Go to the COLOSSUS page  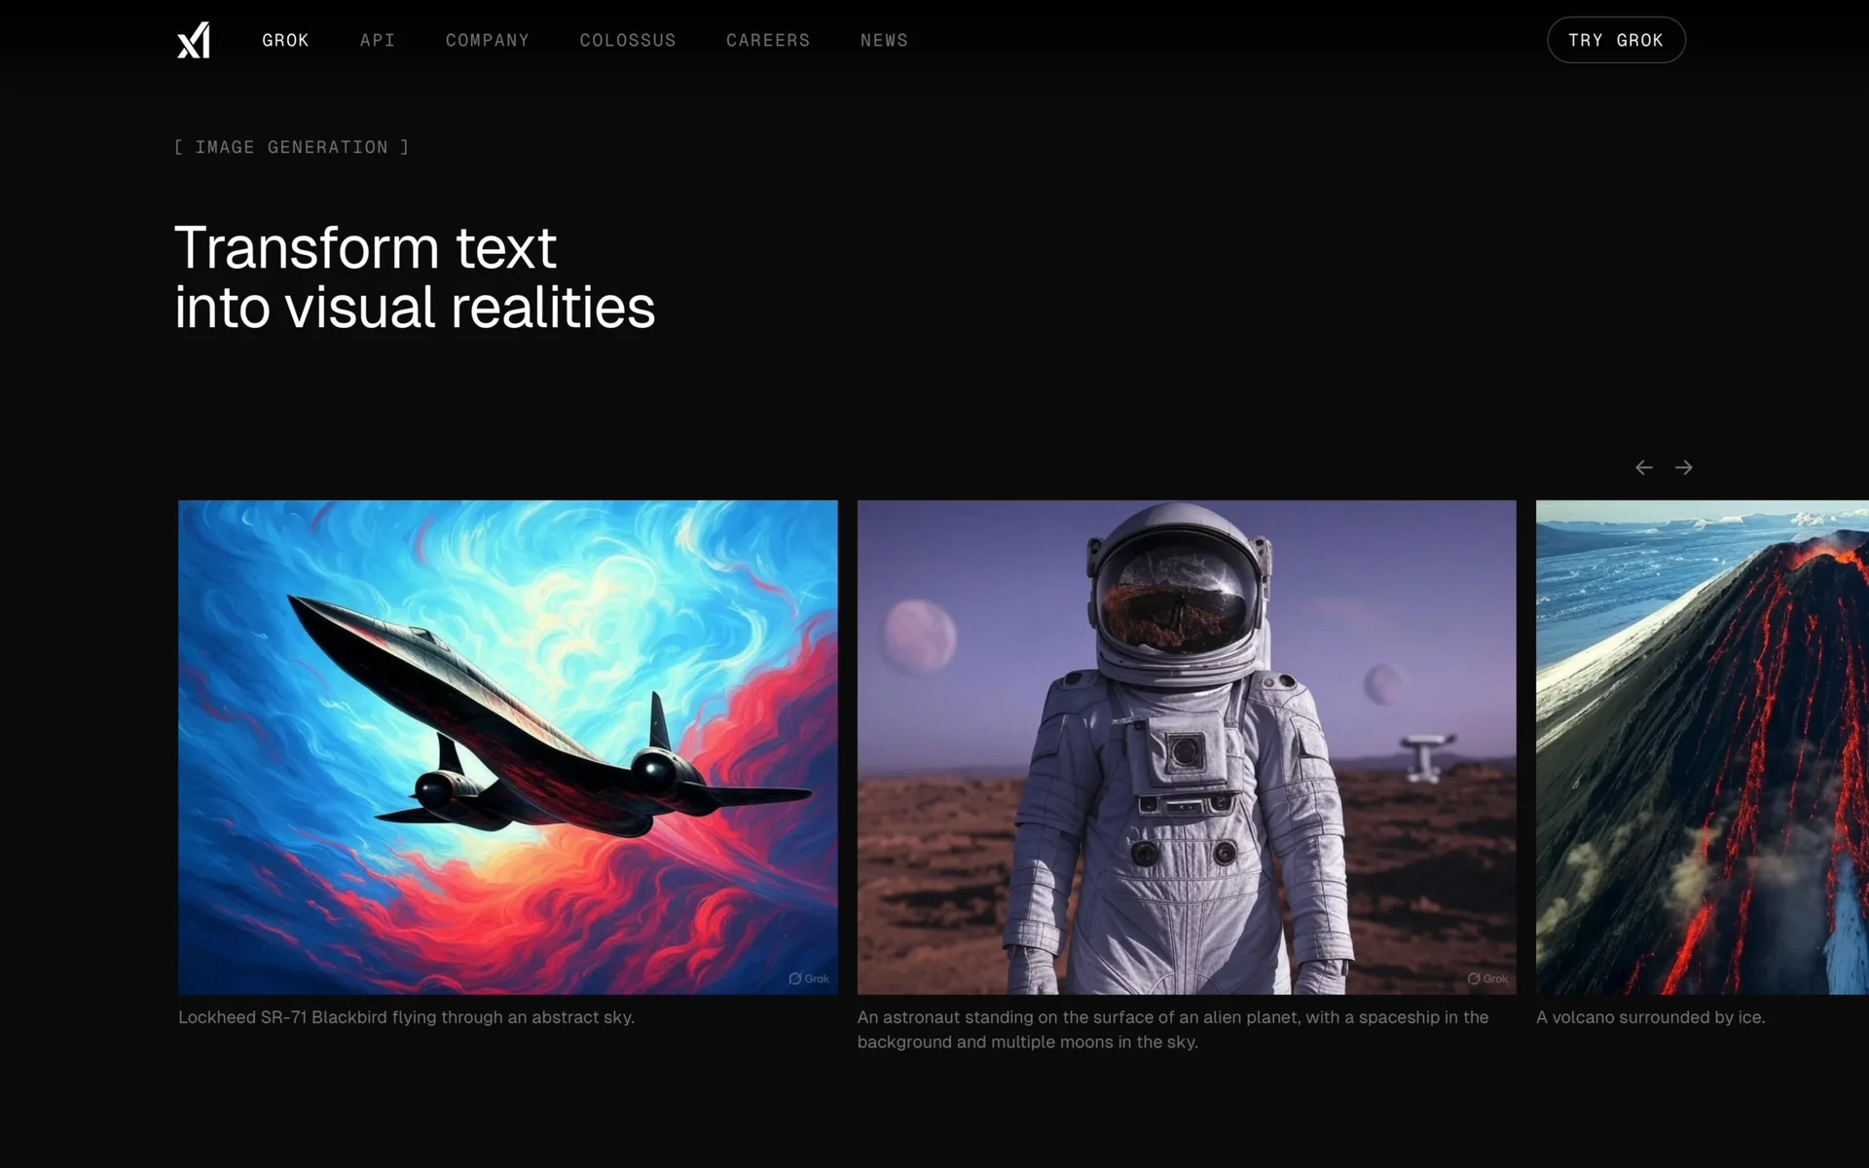(627, 40)
